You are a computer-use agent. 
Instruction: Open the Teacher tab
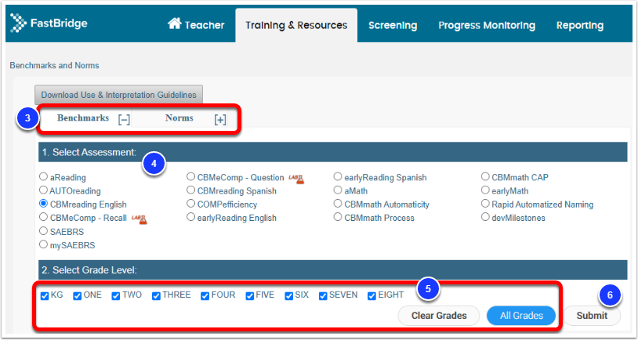point(196,25)
